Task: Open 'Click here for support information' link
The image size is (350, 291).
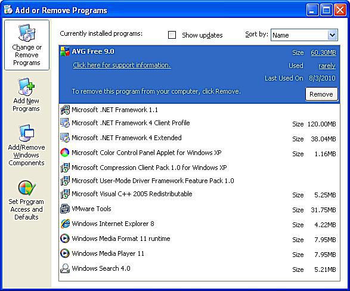Action: (122, 65)
